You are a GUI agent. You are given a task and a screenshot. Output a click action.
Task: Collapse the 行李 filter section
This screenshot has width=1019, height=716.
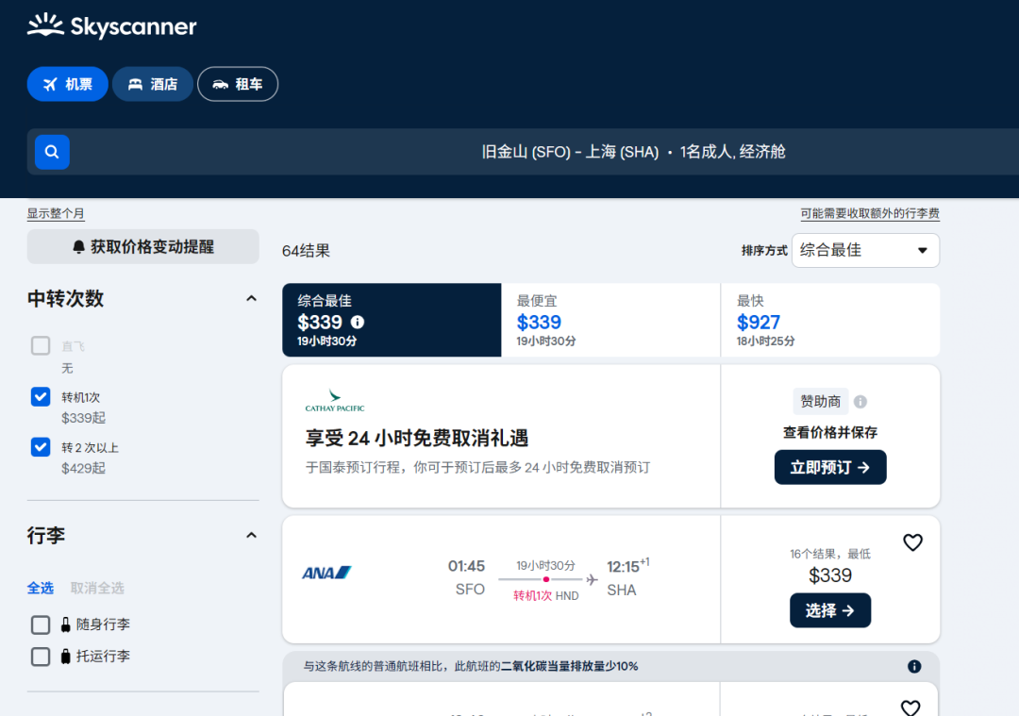(x=251, y=536)
